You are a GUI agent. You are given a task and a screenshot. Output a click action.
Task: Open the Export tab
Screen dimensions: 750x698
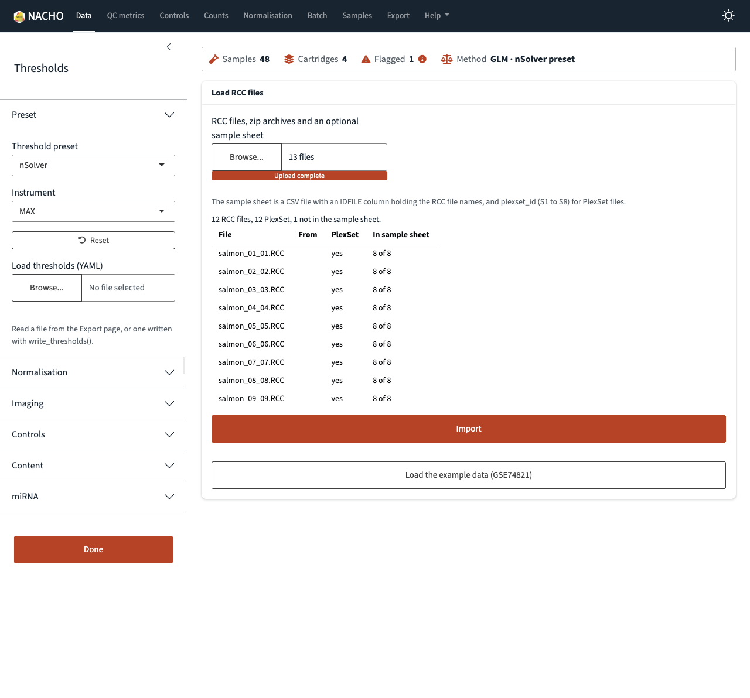398,16
